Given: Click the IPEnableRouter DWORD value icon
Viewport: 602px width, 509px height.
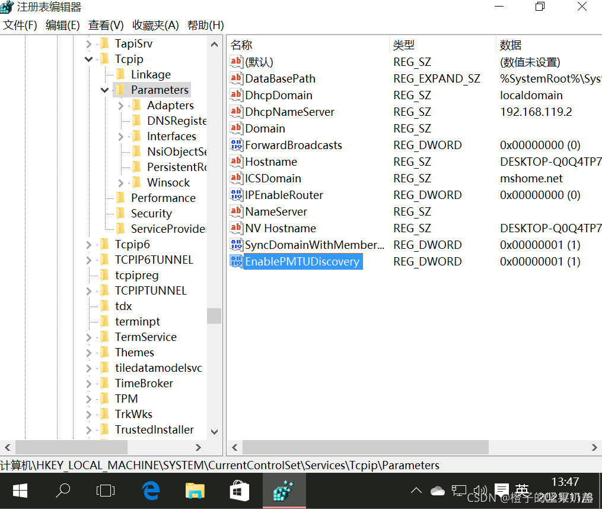Looking at the screenshot, I should pyautogui.click(x=236, y=195).
